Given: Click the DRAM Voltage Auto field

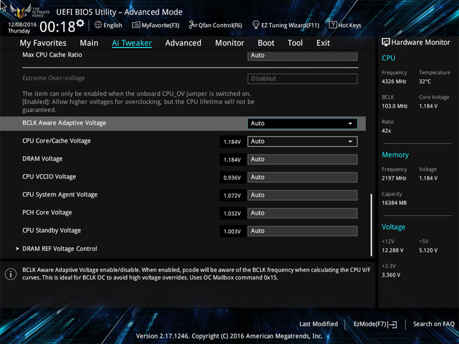Looking at the screenshot, I should pyautogui.click(x=302, y=159).
